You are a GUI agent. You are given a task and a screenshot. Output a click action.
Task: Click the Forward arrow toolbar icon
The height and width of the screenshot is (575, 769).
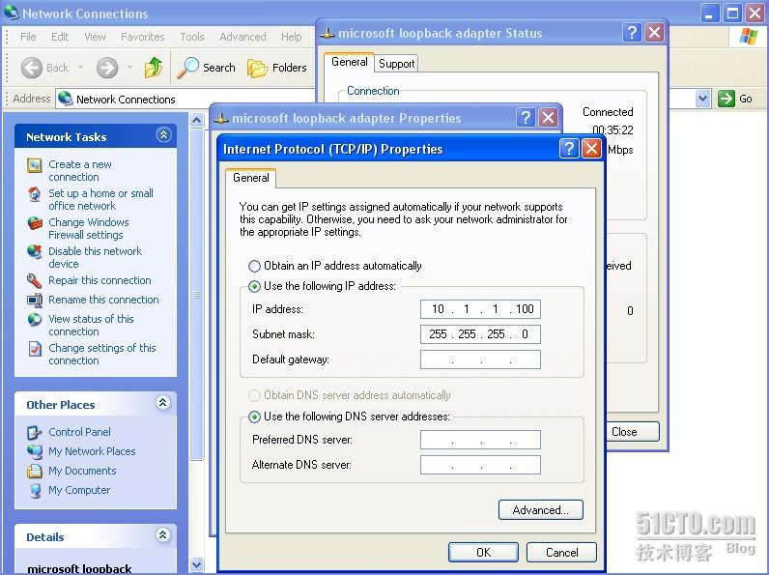(107, 68)
